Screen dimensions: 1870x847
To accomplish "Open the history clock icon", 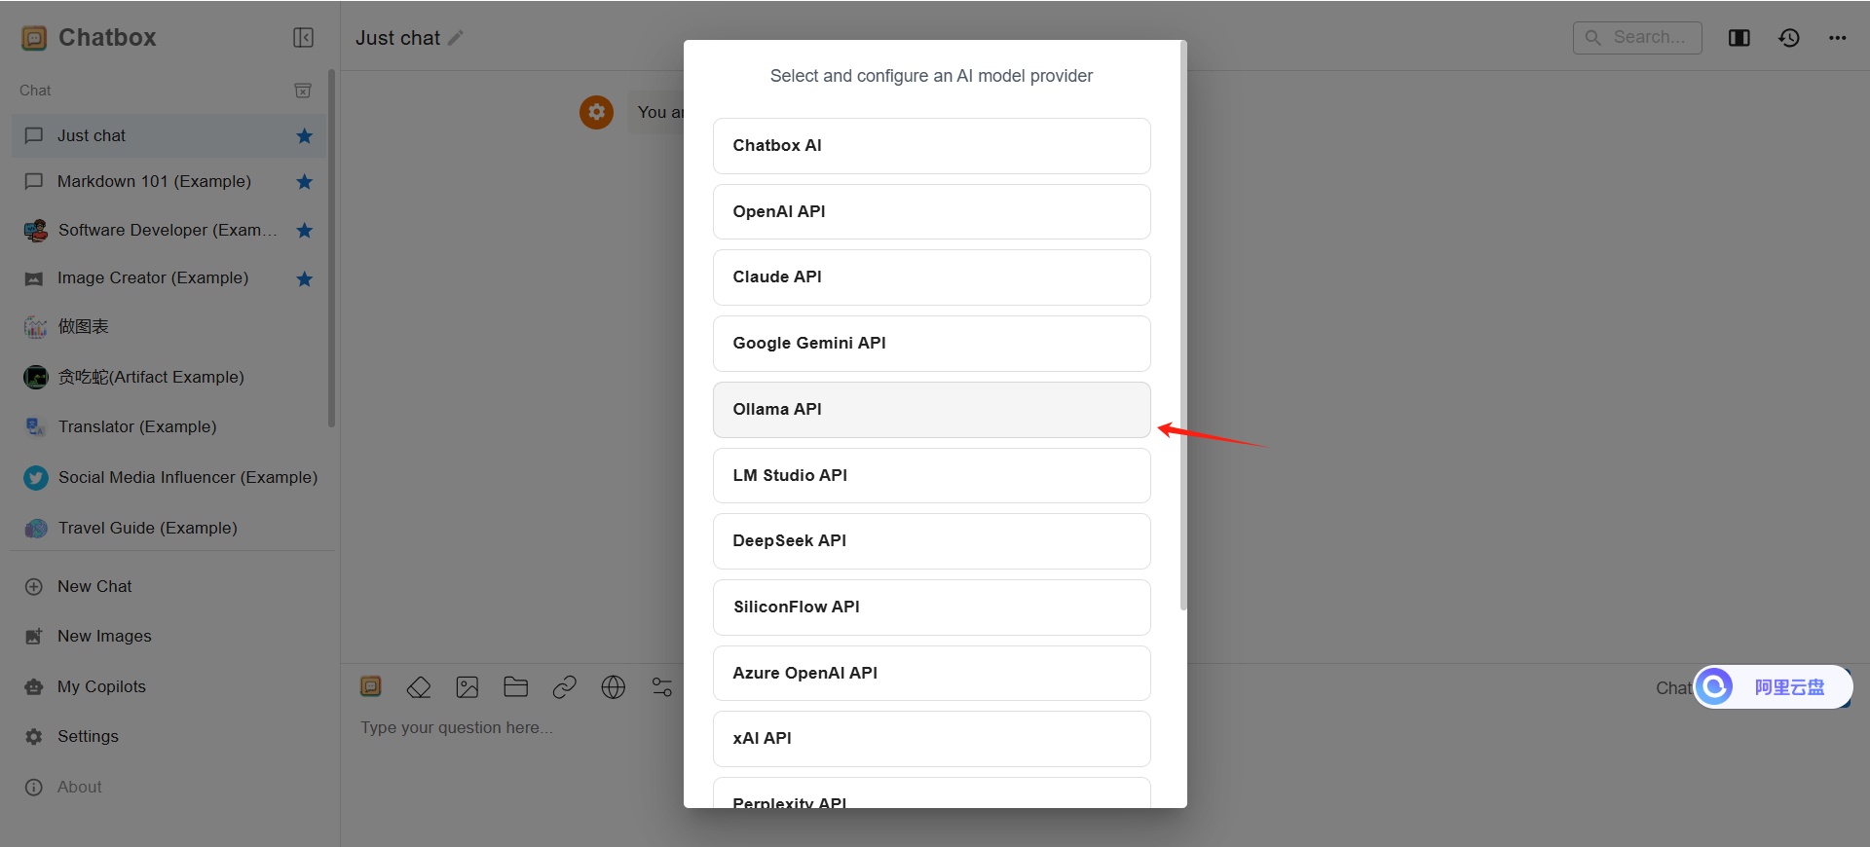I will [x=1789, y=38].
